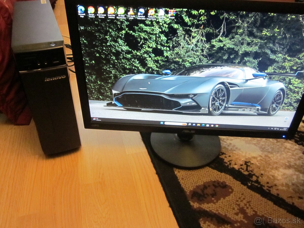Screen dimensions: 304x228
Task: Open LibreOffice desktop shortcut
Action: [x=161, y=14]
